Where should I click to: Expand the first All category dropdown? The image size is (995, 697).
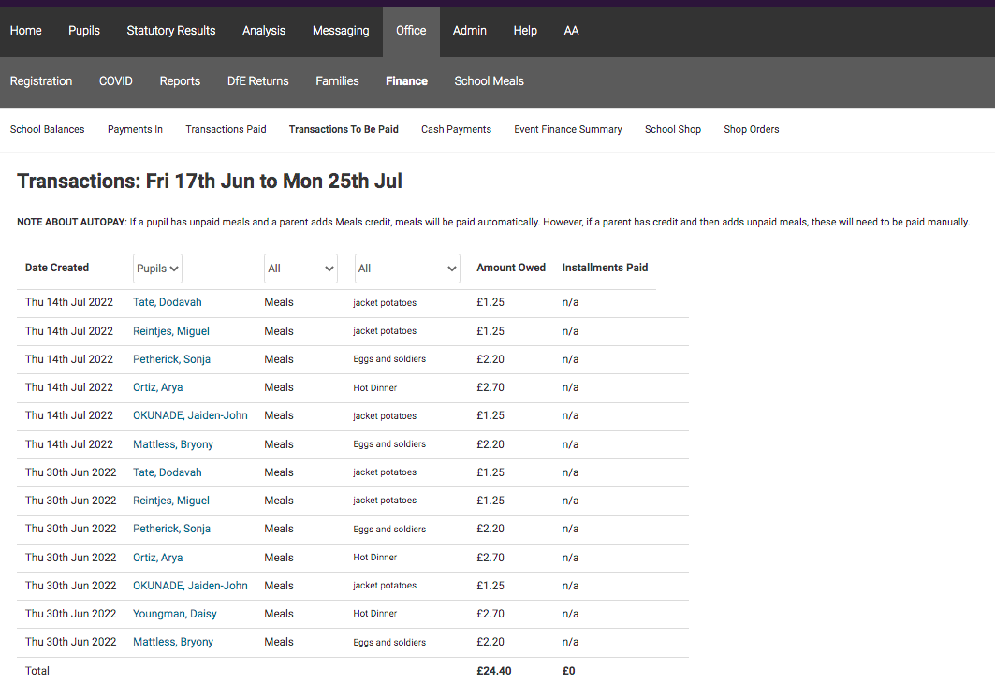pyautogui.click(x=300, y=268)
